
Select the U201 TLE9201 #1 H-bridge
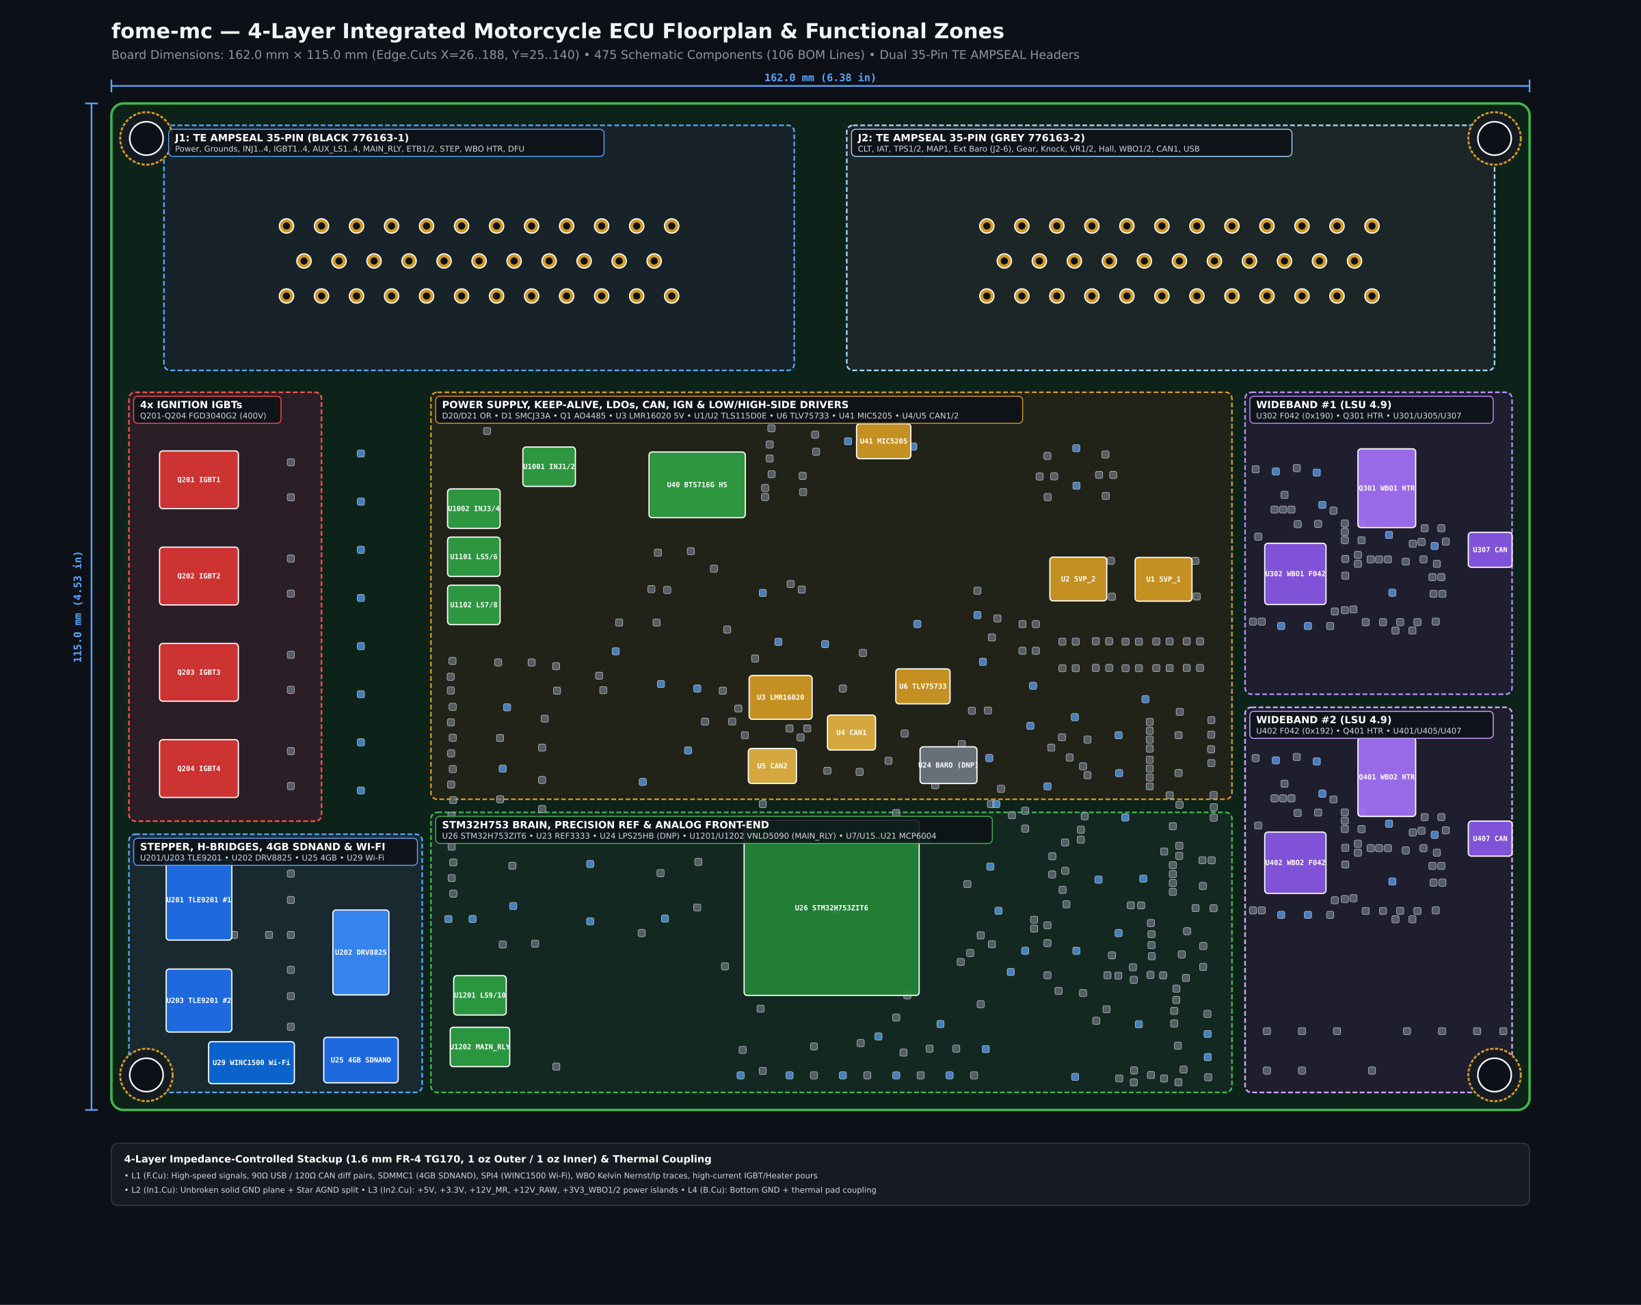click(x=199, y=902)
